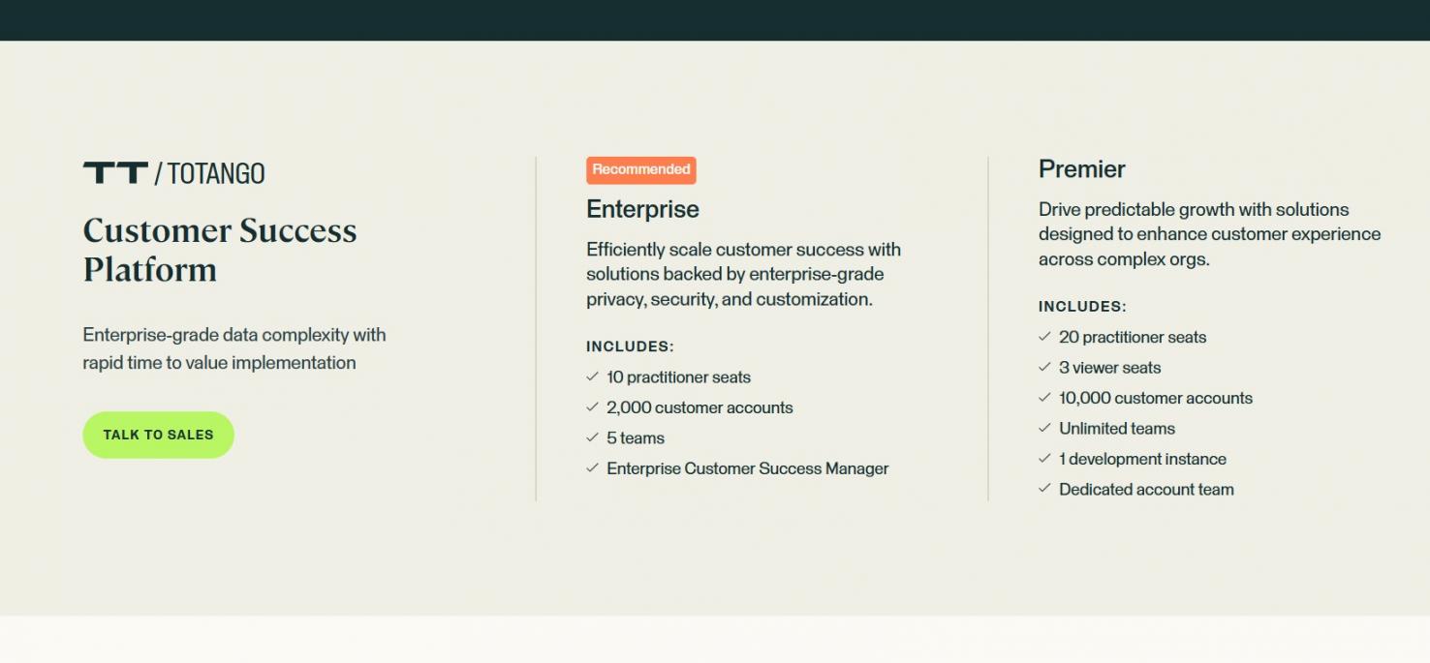Screen dimensions: 1430x663
Task: Click the Premier INCLUDES label
Action: pos(1082,307)
